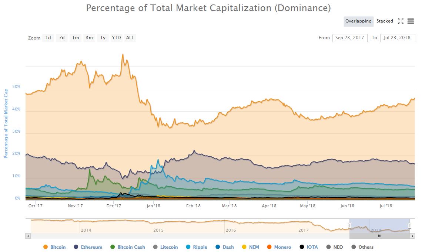Click the right navigator range handle
432x252 pixels.
409,225
